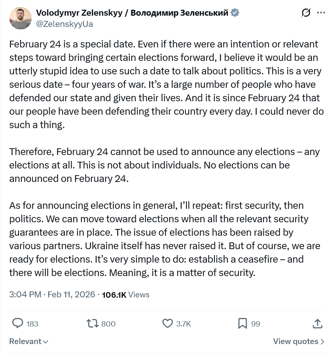Click the 800 reposts count
The height and width of the screenshot is (353, 335).
108,323
